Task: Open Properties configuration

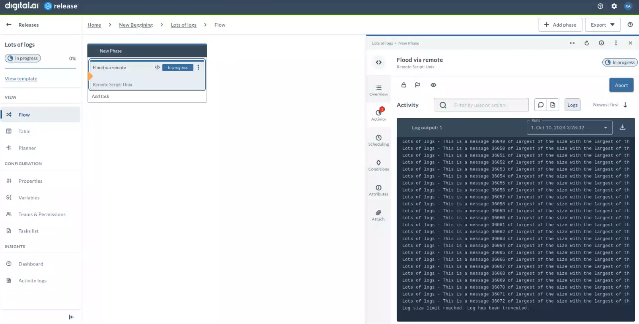Action: coord(40,181)
